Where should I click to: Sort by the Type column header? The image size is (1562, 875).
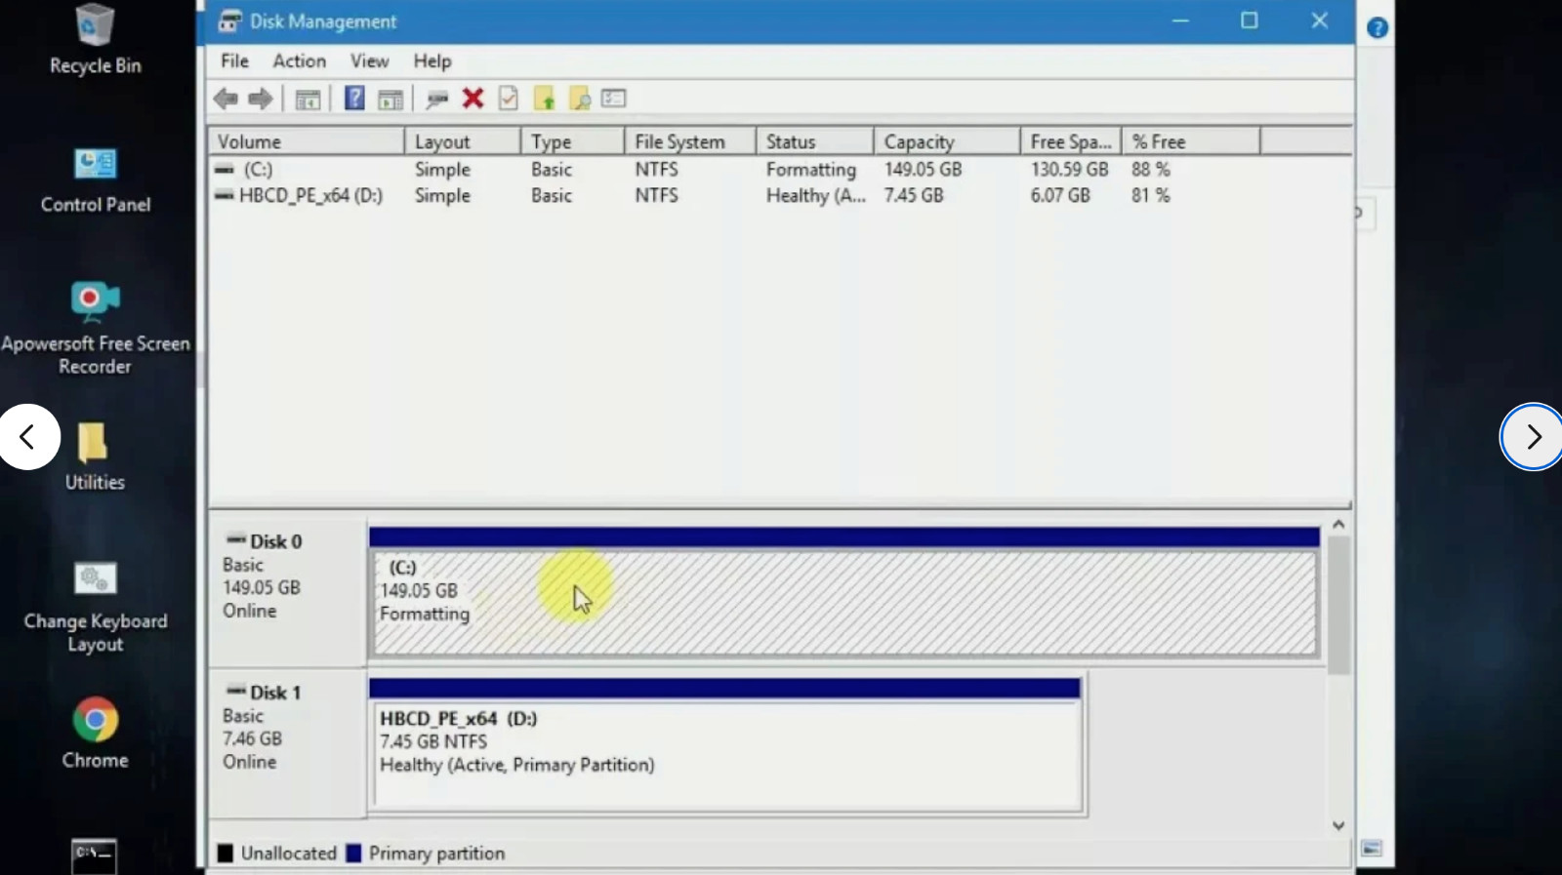[572, 141]
